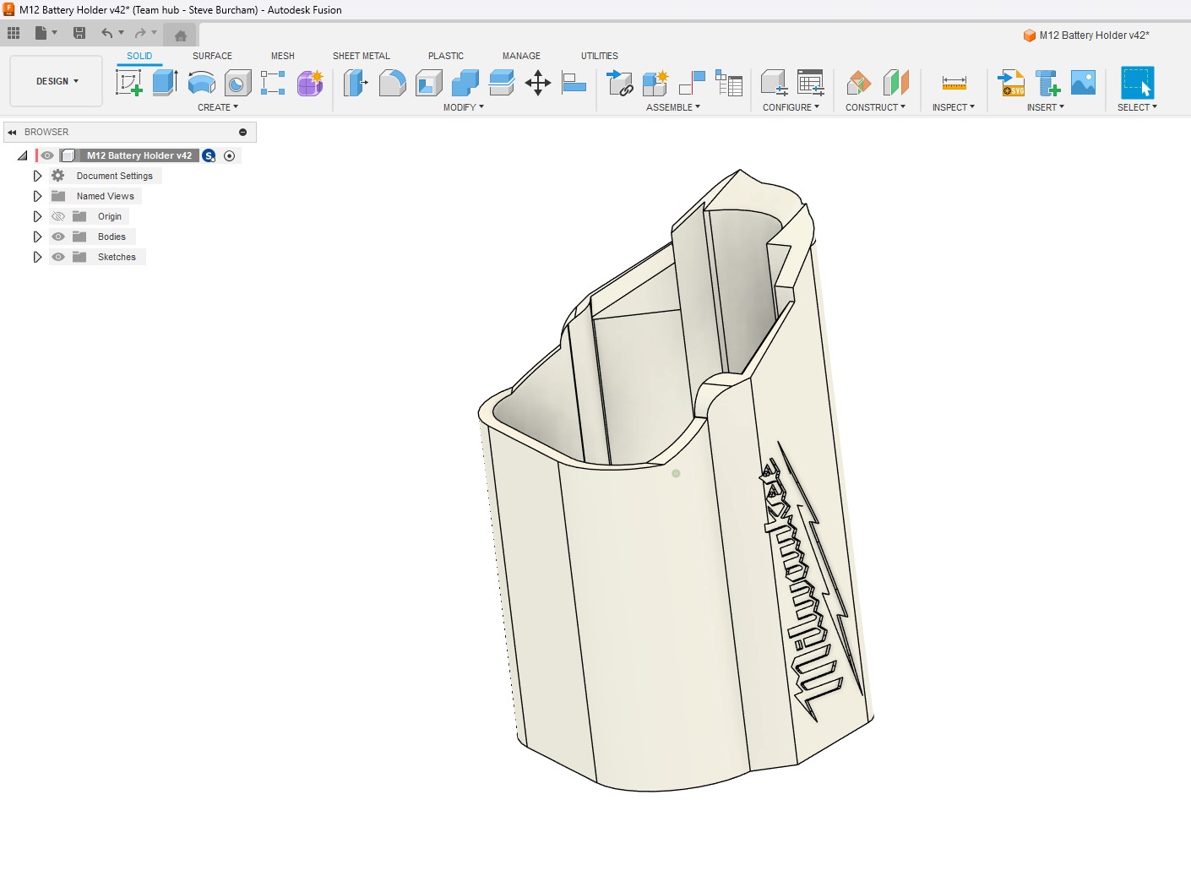1191x887 pixels.
Task: Select the Move/Copy arrows tool
Action: click(x=537, y=83)
